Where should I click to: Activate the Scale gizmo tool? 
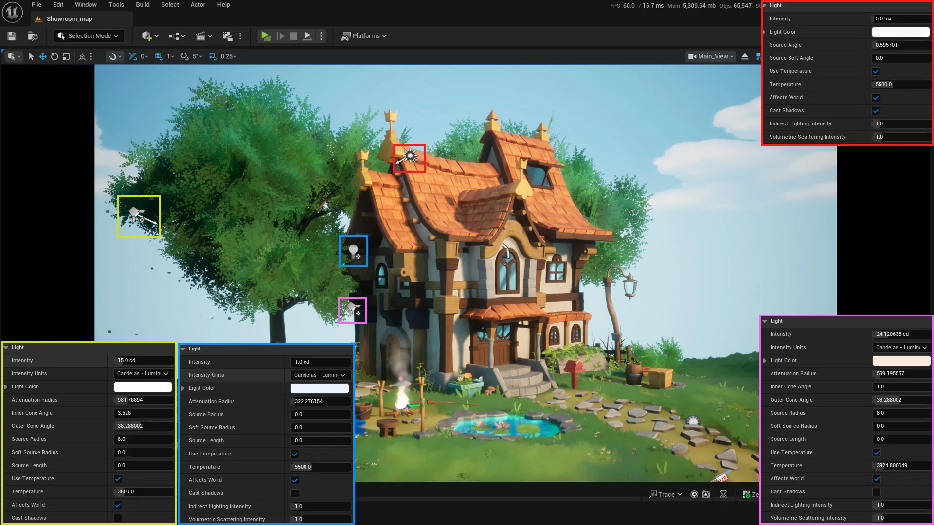66,56
